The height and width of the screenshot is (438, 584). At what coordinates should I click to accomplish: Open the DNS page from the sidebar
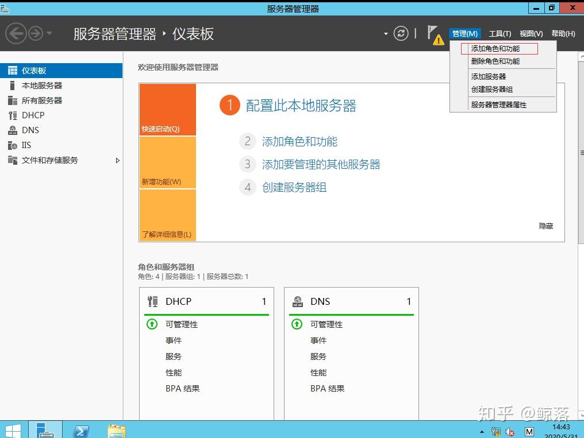click(x=29, y=130)
